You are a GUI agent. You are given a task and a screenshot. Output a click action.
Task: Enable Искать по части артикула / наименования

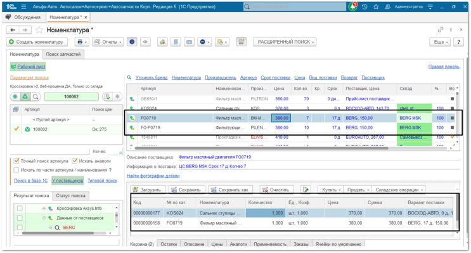click(16, 170)
